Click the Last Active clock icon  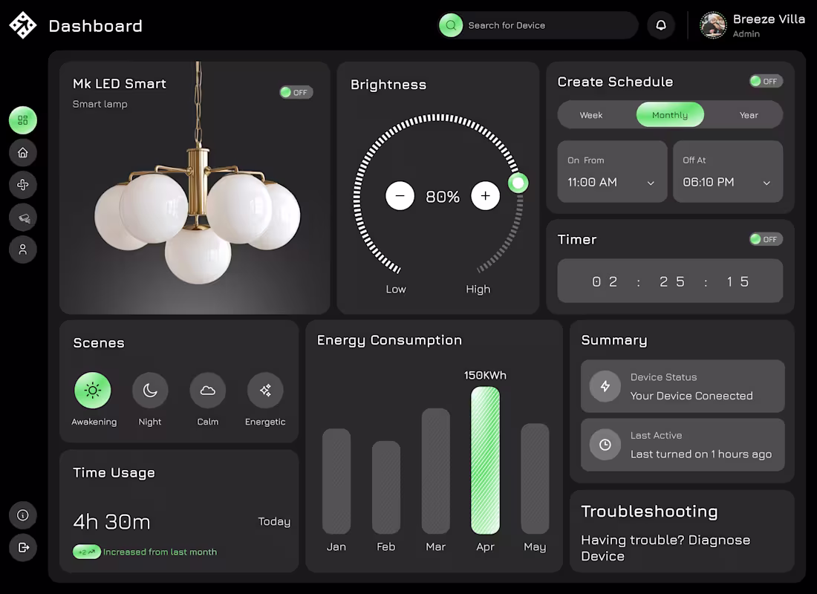pos(605,445)
